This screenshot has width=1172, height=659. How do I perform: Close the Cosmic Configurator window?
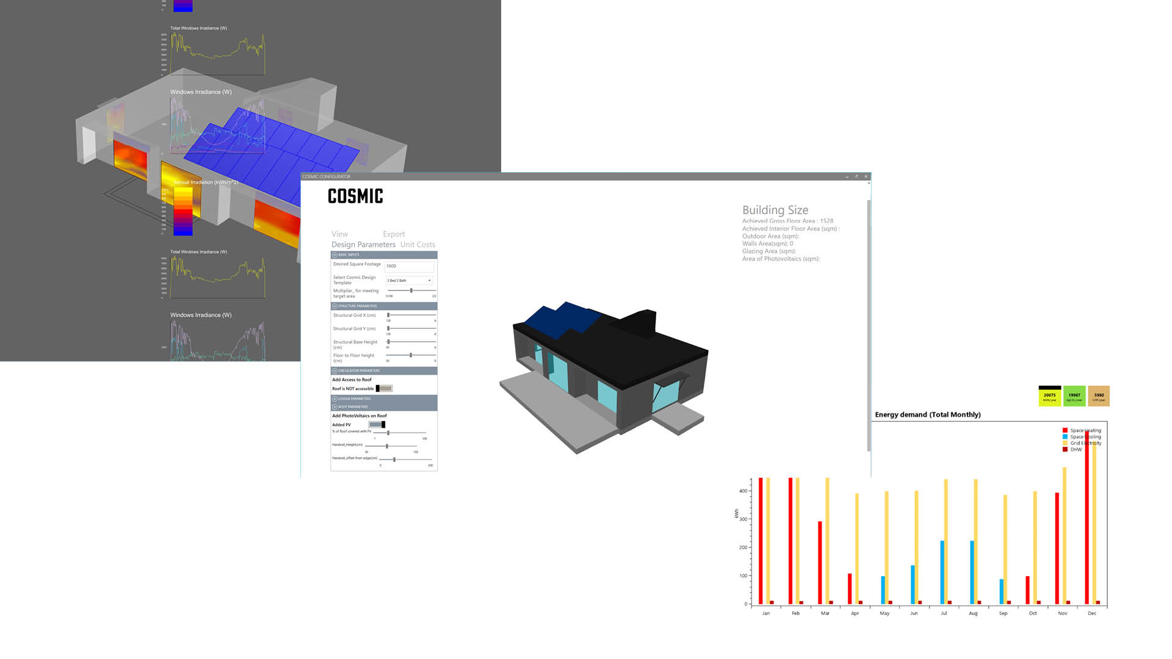(x=866, y=176)
